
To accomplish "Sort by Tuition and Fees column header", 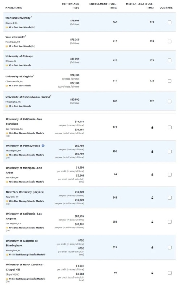I will (71, 6).
